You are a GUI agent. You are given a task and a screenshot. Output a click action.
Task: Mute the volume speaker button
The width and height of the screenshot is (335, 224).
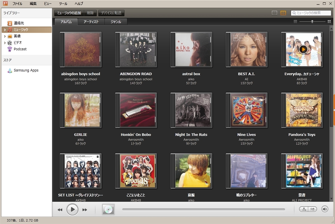[x=325, y=209]
